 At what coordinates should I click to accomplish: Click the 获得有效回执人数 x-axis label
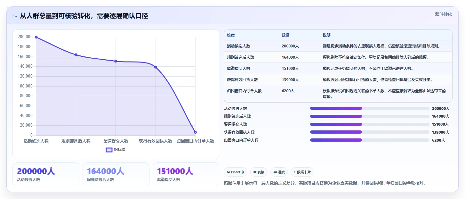(156, 141)
